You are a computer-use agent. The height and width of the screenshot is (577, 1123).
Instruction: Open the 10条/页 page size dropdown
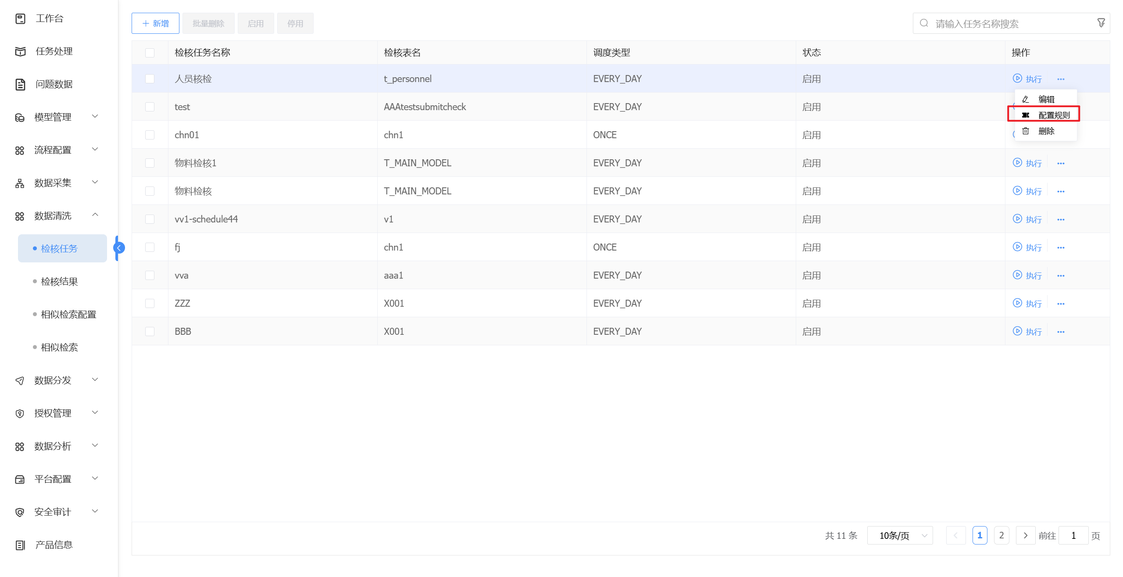899,535
